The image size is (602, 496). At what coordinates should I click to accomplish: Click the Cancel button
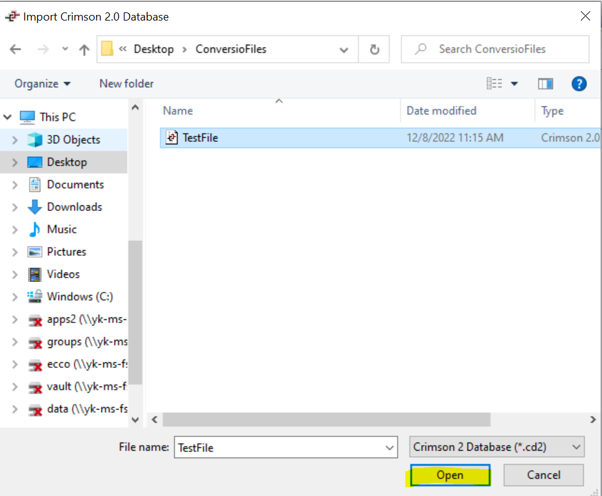pos(543,475)
